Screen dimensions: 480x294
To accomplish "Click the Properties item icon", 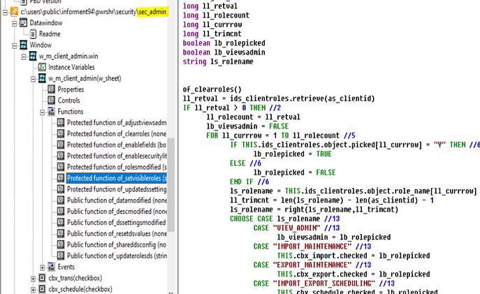I will coord(52,89).
